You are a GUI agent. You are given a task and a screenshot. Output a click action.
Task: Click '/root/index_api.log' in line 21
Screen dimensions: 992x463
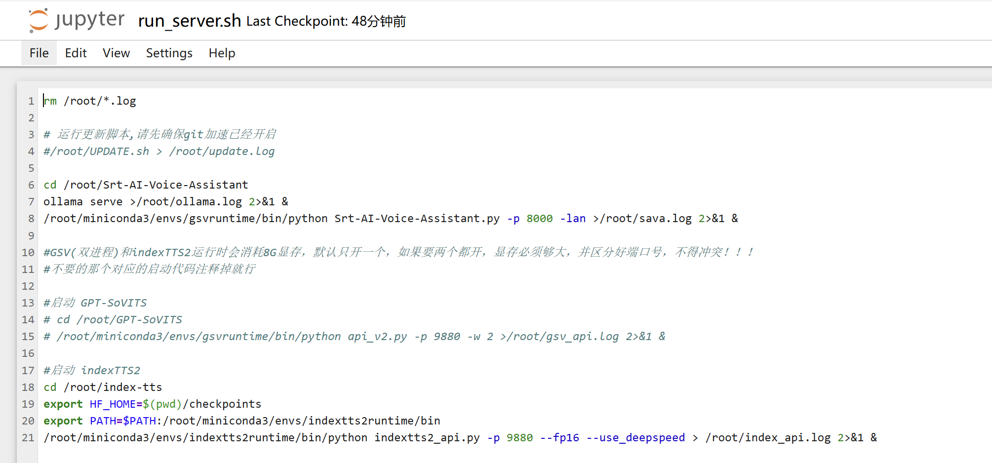point(768,438)
